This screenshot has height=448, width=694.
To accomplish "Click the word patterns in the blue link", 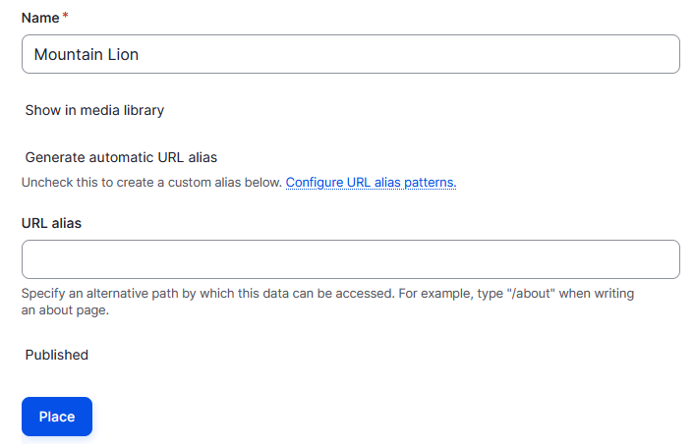I will point(431,182).
